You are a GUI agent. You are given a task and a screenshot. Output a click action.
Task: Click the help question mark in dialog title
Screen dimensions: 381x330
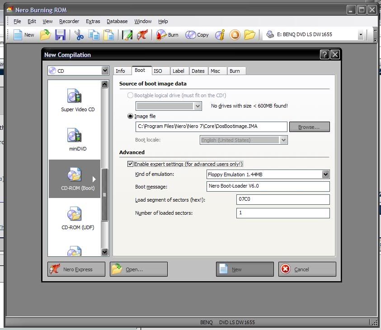(325, 54)
